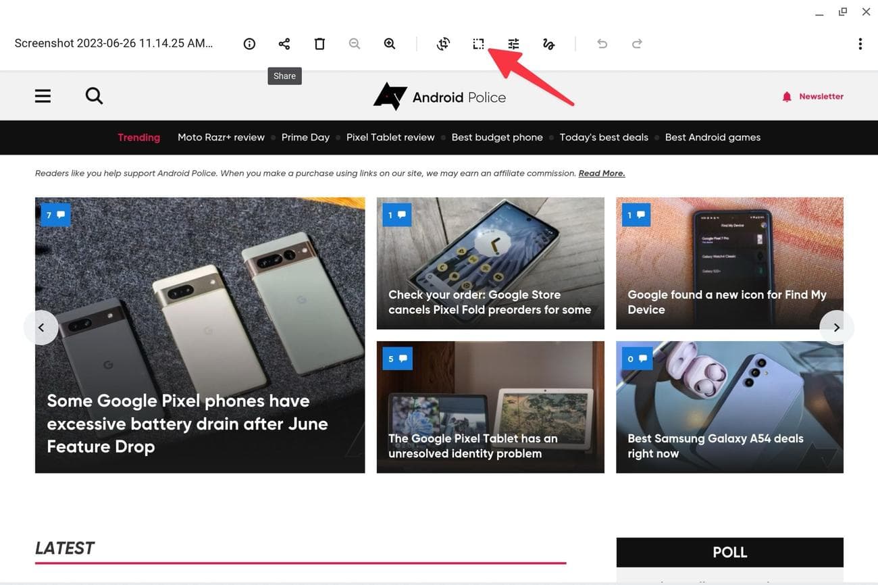Open the Pixel battery drain article
878x585 pixels.
(x=187, y=424)
